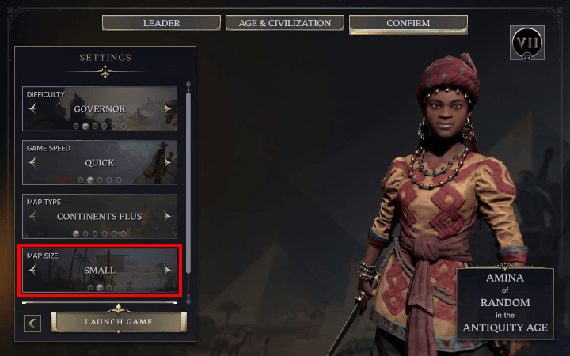
Task: Select the Confirm tab
Action: coord(408,24)
